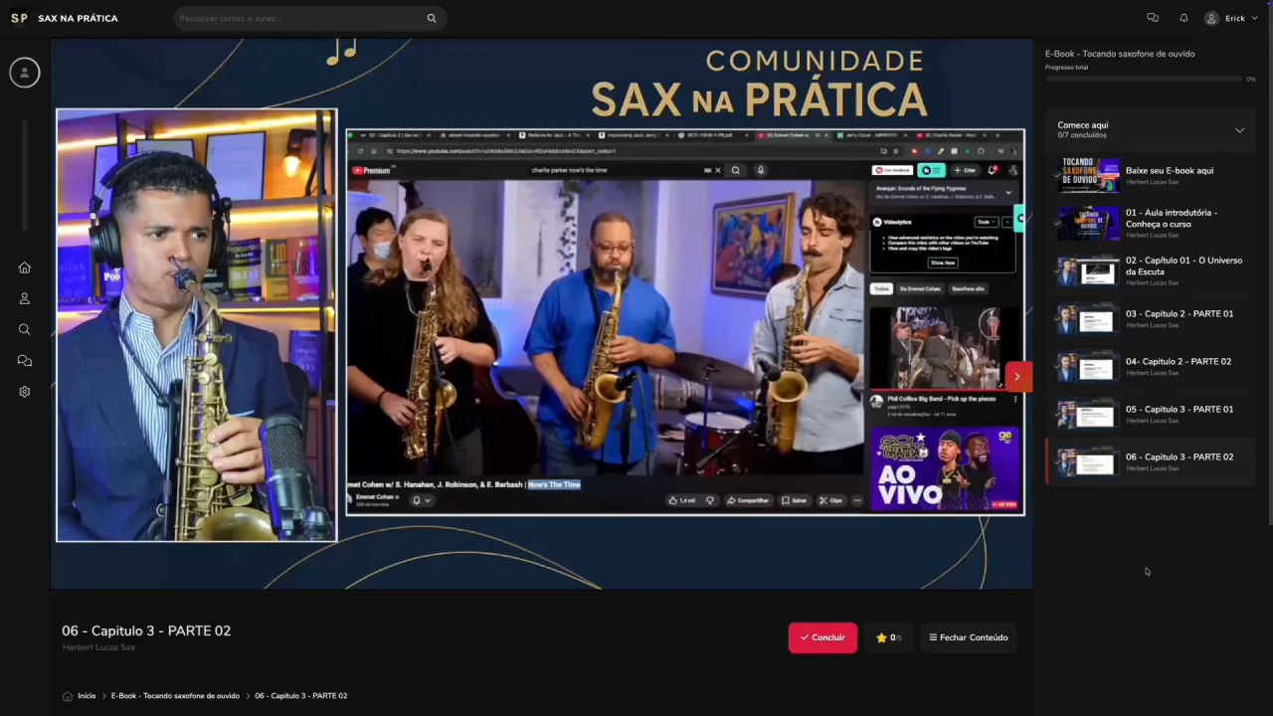Open the '01 - Aula introdutória' lesson thumbnail
This screenshot has height=716, width=1273.
[1089, 223]
